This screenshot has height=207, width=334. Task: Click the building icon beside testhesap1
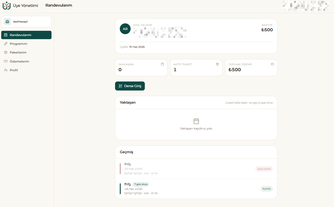[x=7, y=22]
